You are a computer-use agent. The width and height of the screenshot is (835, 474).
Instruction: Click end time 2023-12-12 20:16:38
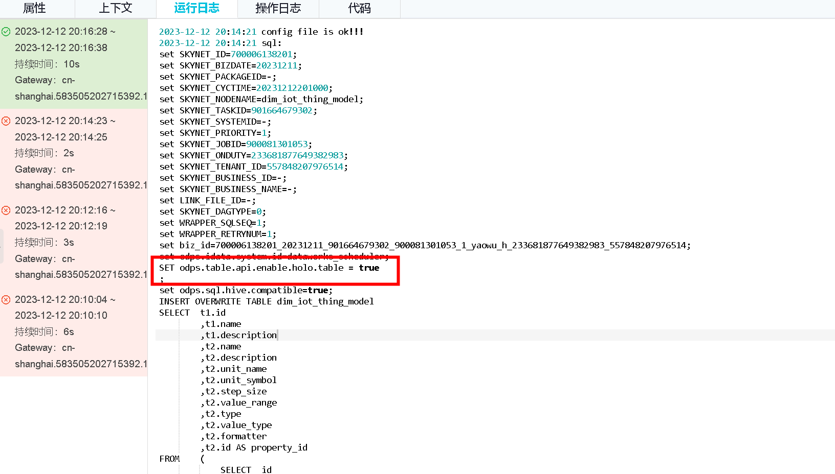pyautogui.click(x=61, y=48)
